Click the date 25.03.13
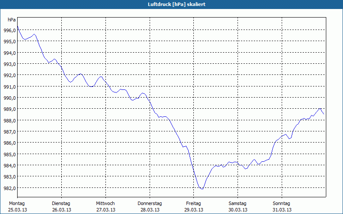This screenshot has height=214, width=343. [18, 210]
